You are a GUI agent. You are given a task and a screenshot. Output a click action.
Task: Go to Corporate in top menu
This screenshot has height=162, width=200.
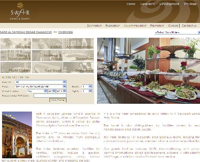(147, 4)
